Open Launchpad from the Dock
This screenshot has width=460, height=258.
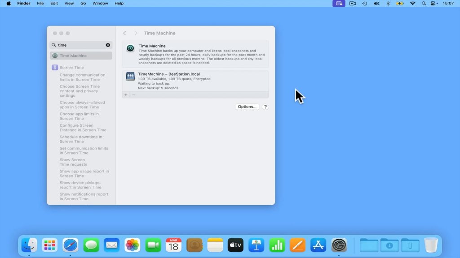[x=49, y=245]
